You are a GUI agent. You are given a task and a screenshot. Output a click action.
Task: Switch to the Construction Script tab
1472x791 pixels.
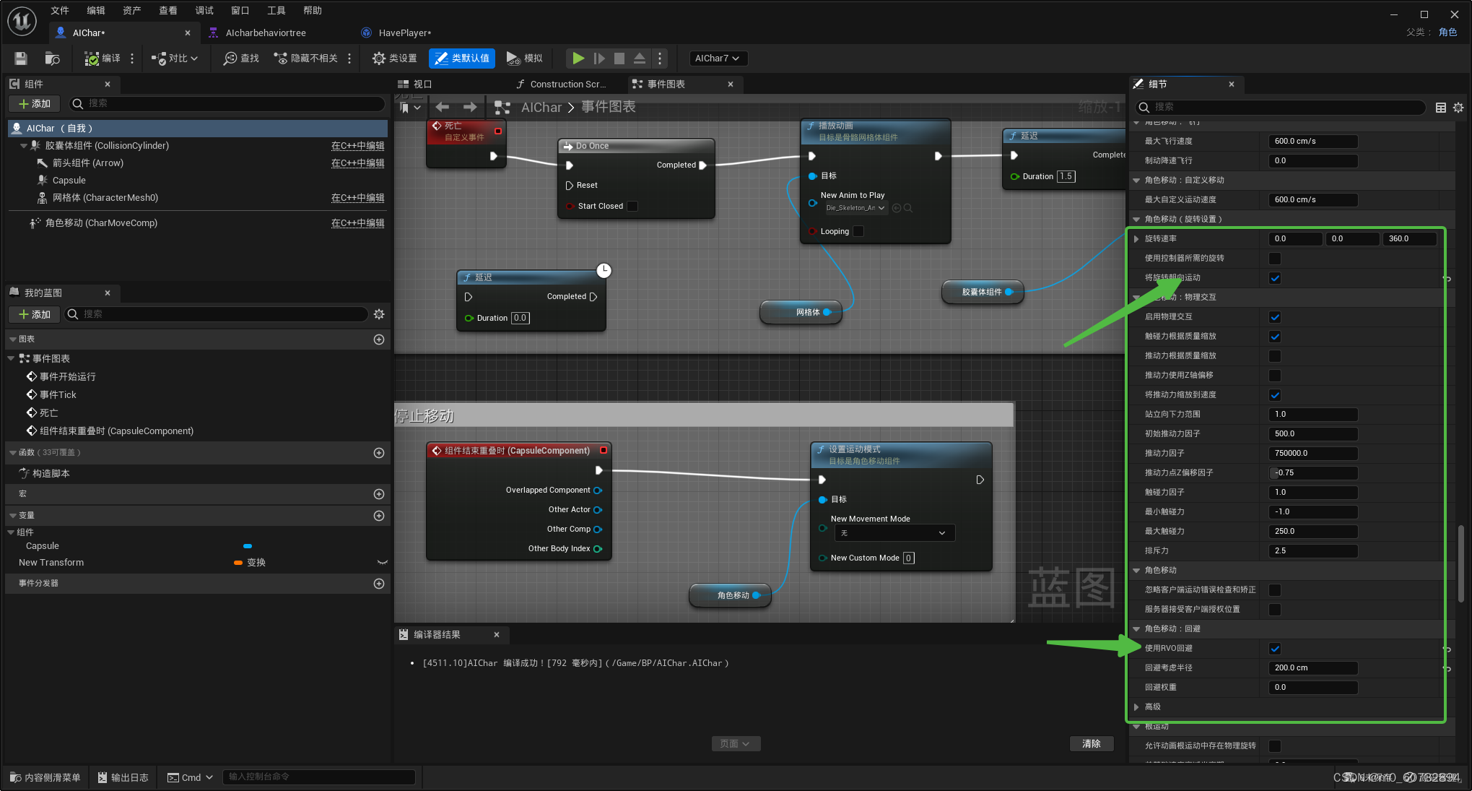(567, 85)
